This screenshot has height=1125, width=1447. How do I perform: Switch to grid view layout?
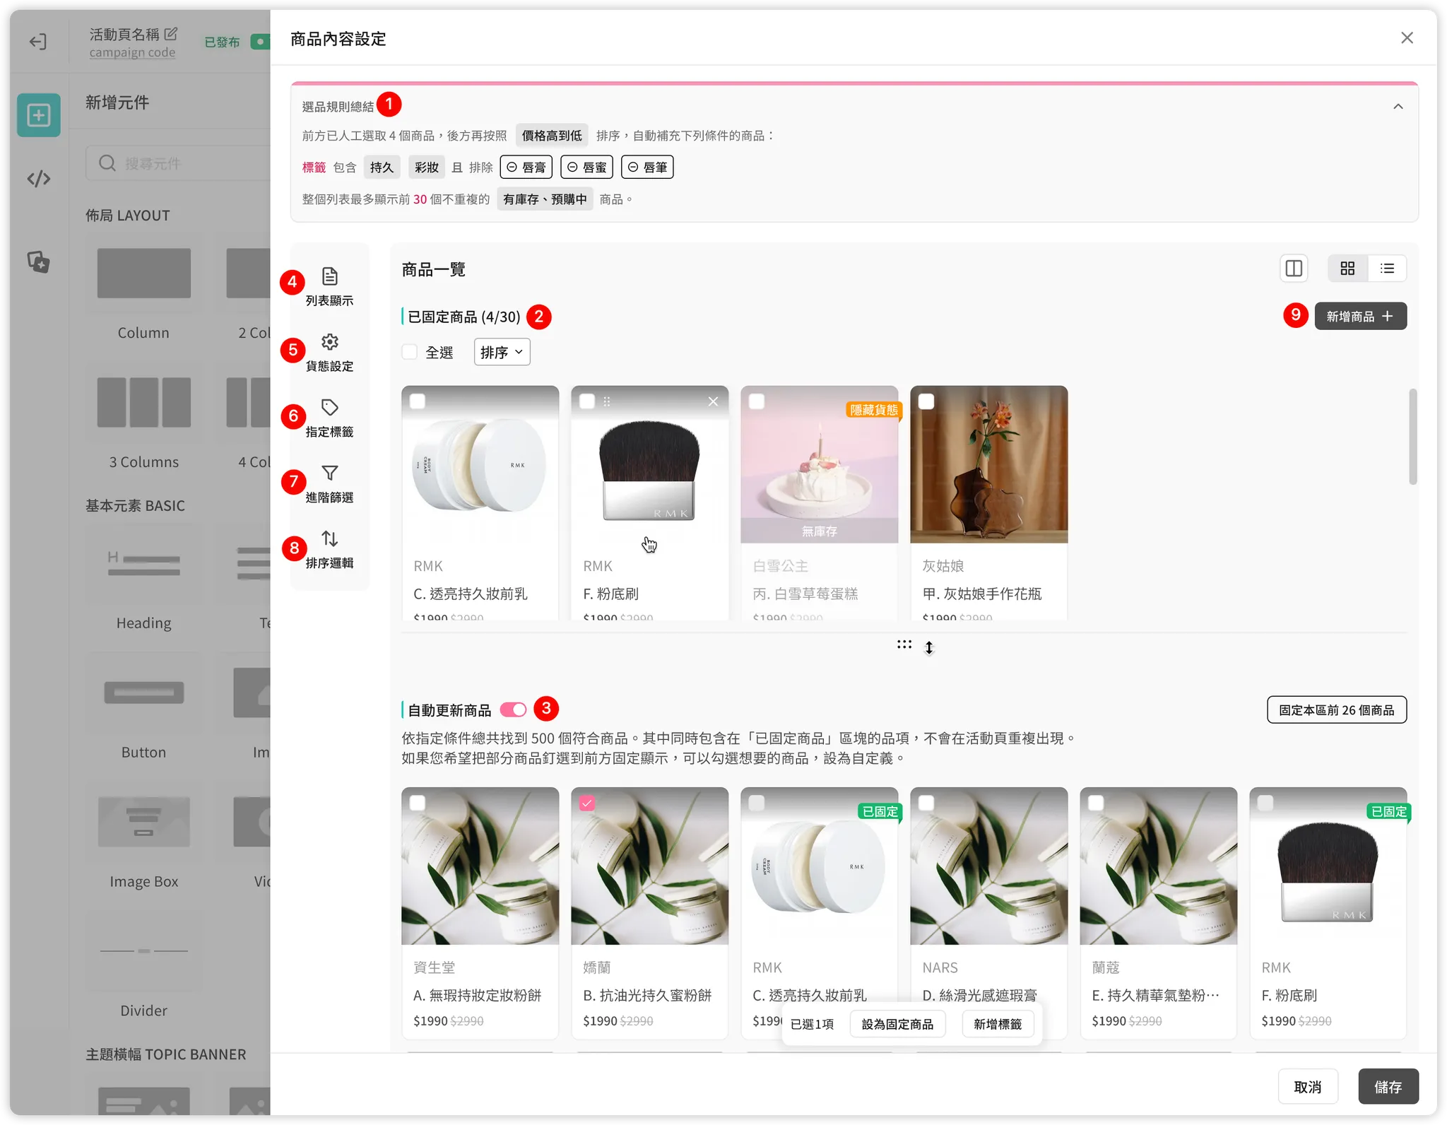tap(1347, 269)
